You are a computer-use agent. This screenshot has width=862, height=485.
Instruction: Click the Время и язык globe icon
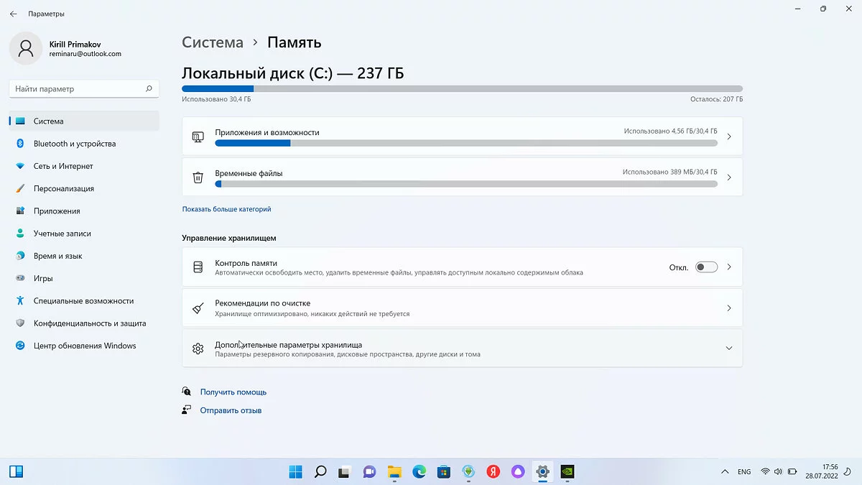[x=20, y=256]
